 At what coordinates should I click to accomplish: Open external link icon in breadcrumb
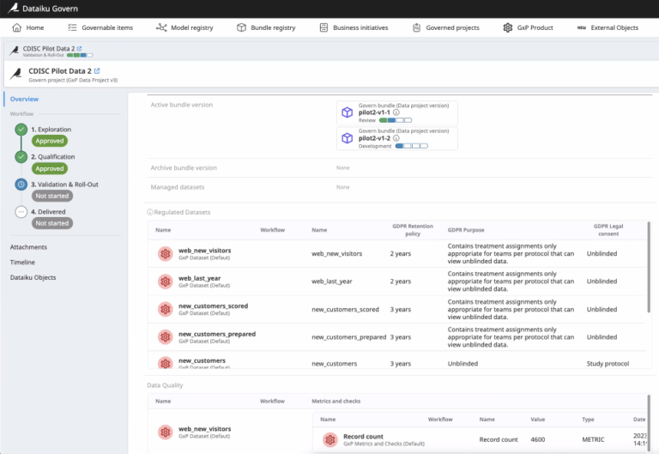(80, 48)
